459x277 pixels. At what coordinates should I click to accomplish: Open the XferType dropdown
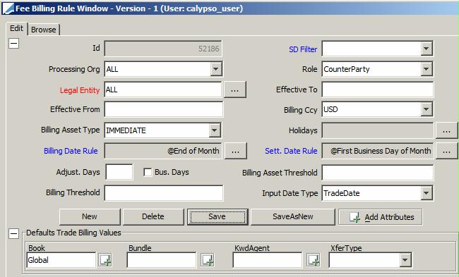[x=405, y=260]
